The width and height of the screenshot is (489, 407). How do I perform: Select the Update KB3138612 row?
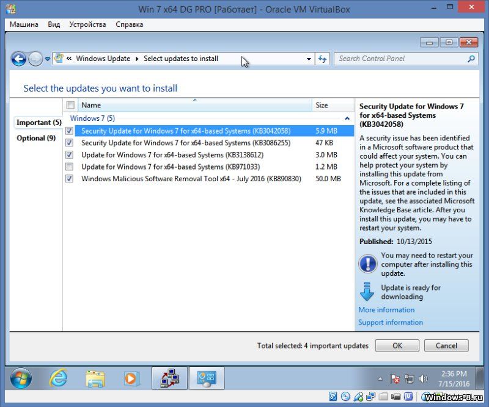[x=210, y=155]
